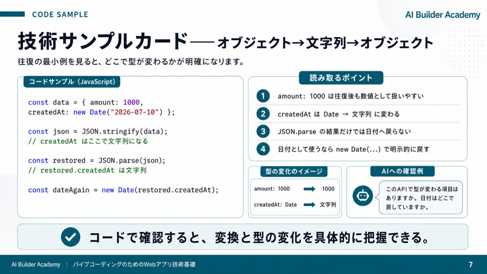Click the AIへの確認例 header

[x=402, y=171]
